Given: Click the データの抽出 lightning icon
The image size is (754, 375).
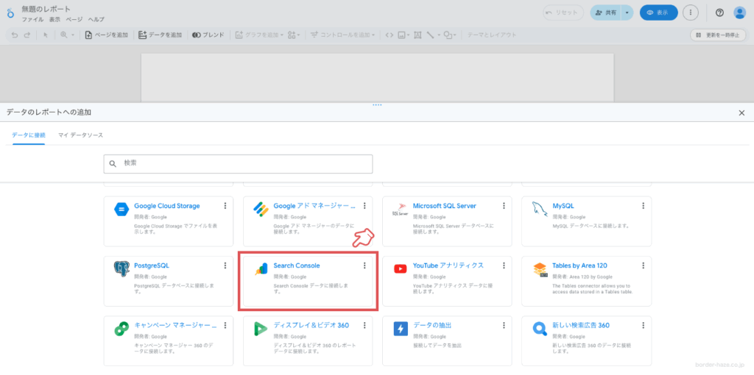Looking at the screenshot, I should (400, 329).
